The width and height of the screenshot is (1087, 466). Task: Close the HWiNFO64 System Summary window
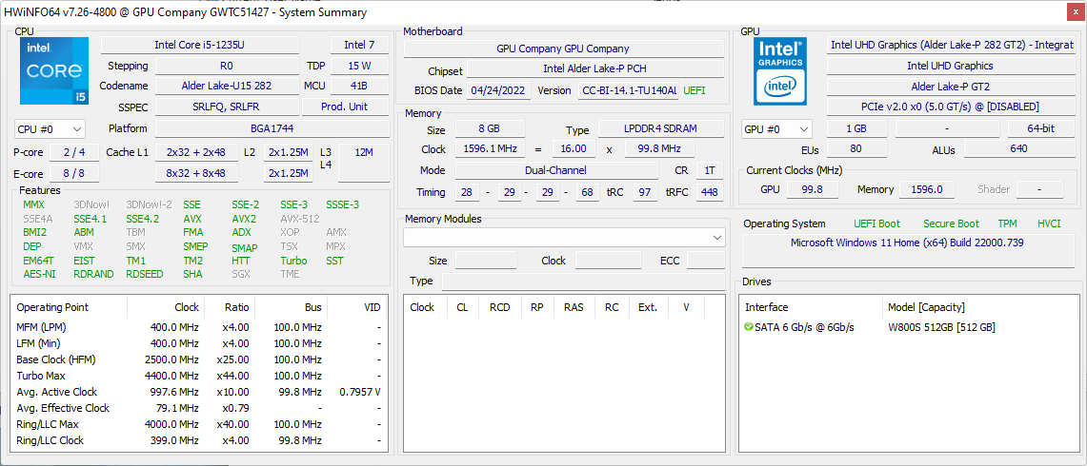(1074, 12)
